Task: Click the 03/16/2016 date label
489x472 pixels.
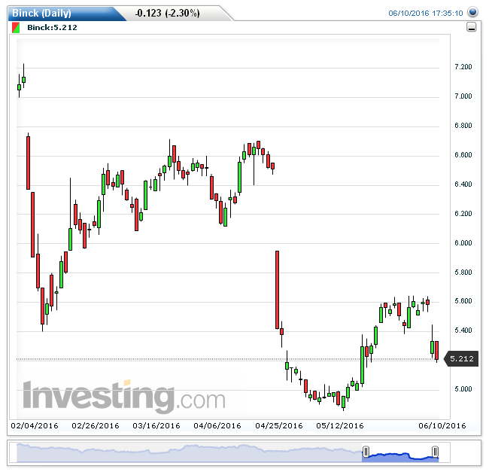Action: (x=156, y=425)
